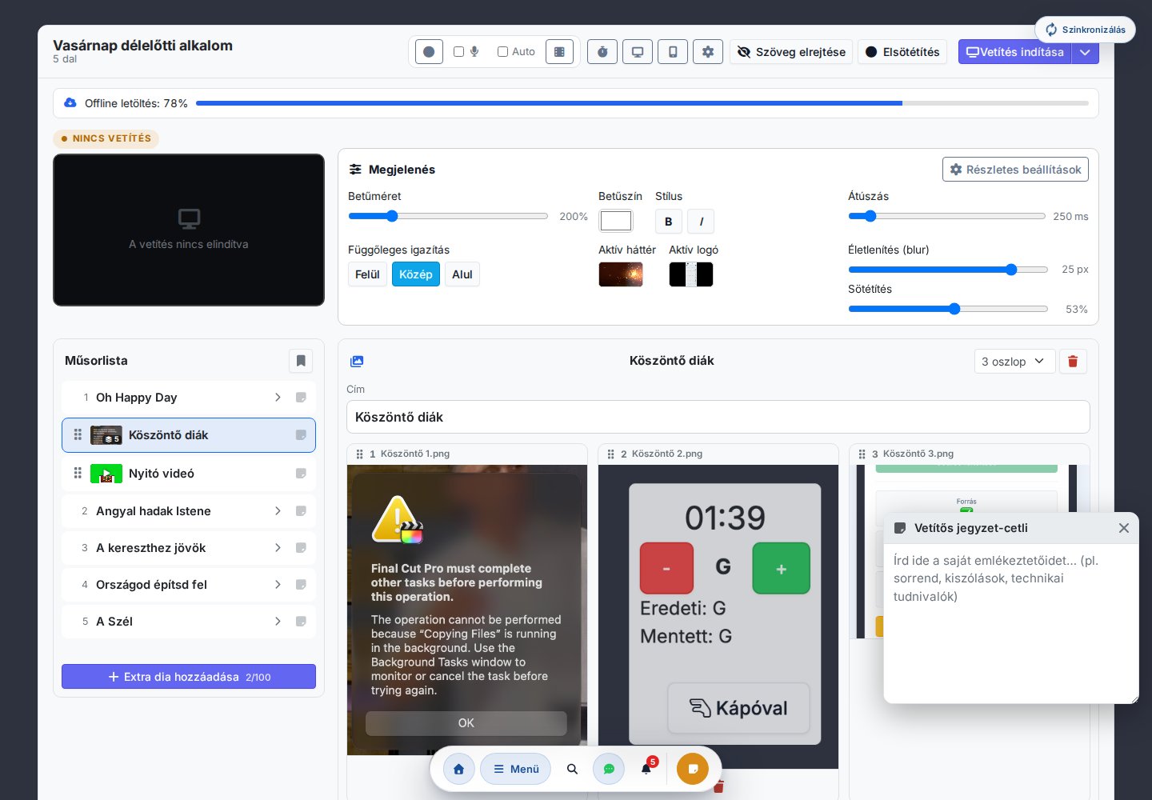Open dropdown arrow next to Vetítés indítása
Image resolution: width=1152 pixels, height=800 pixels.
pos(1085,52)
